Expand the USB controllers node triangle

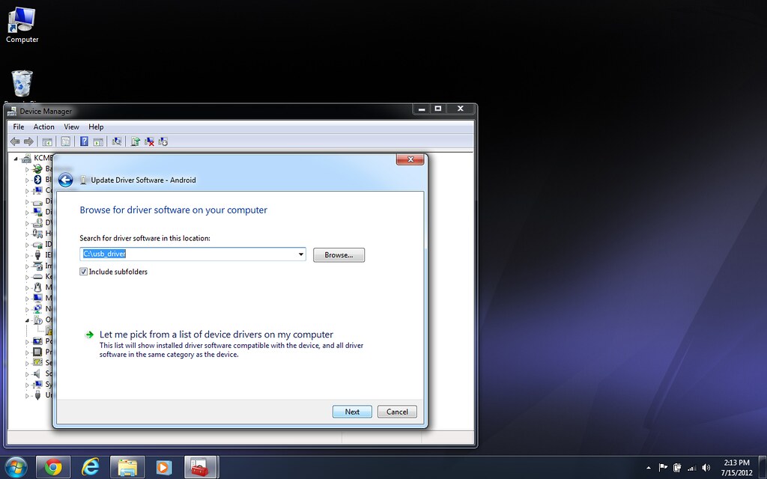28,395
